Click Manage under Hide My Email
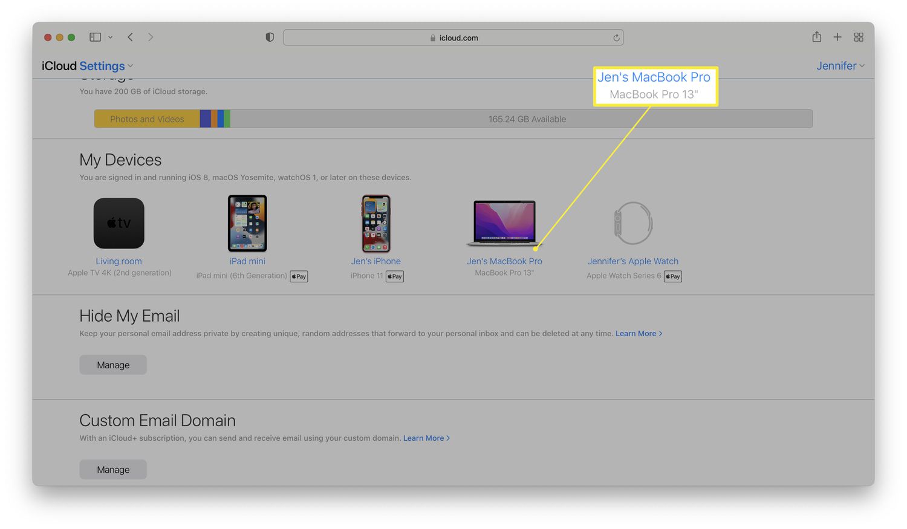Viewport: 907px width, 529px height. click(113, 365)
